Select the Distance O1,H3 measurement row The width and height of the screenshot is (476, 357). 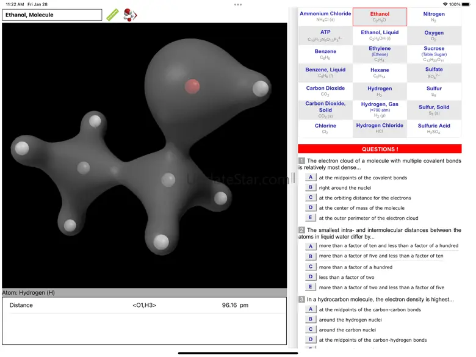(144, 305)
